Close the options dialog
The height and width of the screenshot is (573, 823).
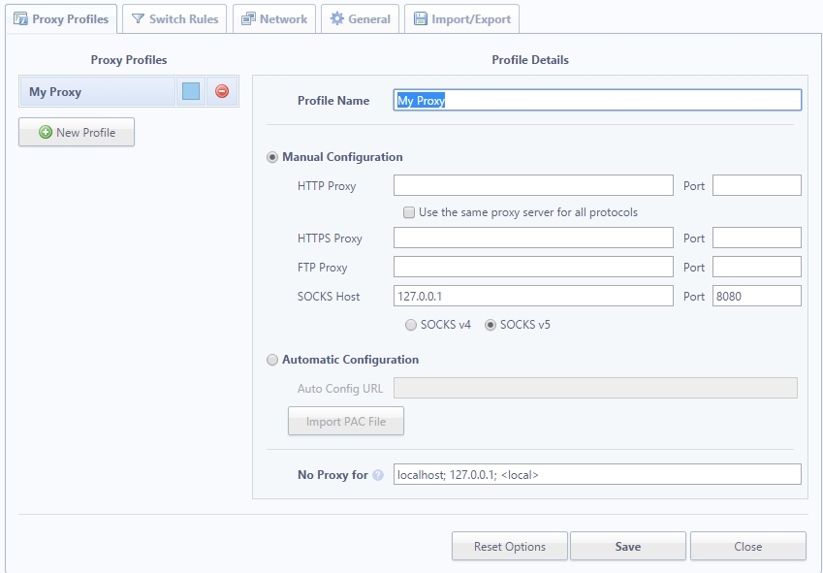coord(747,546)
